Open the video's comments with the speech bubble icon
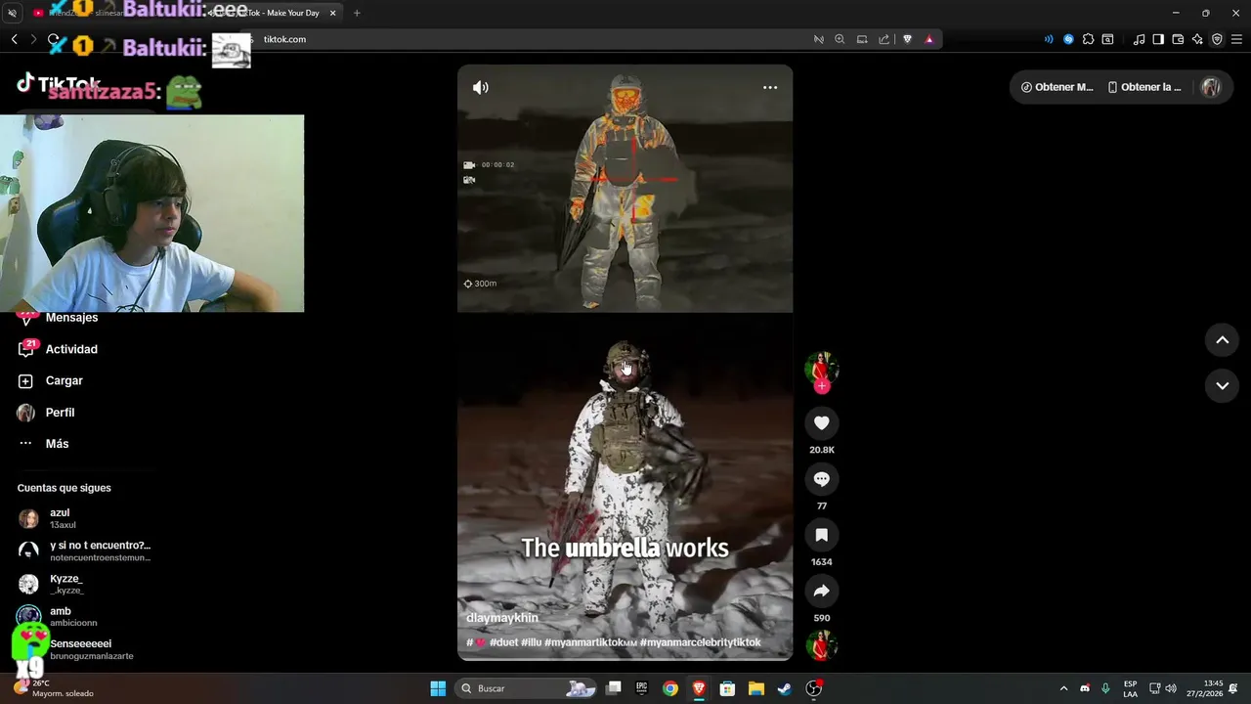Viewport: 1251px width, 704px height. pos(821,479)
